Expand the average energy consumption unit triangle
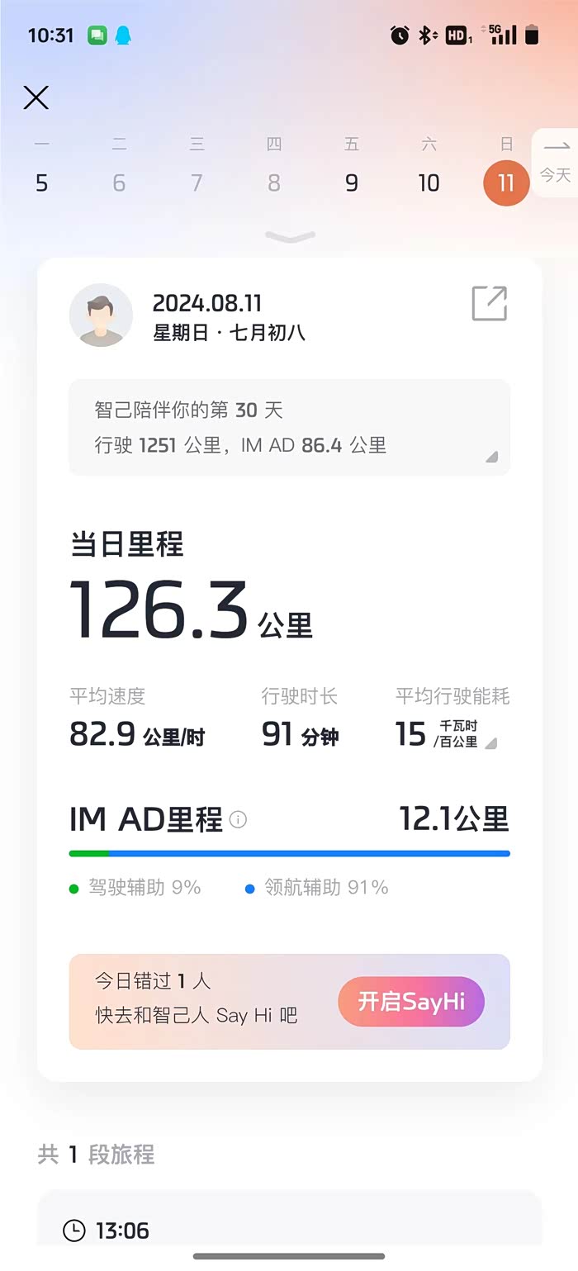 click(490, 743)
